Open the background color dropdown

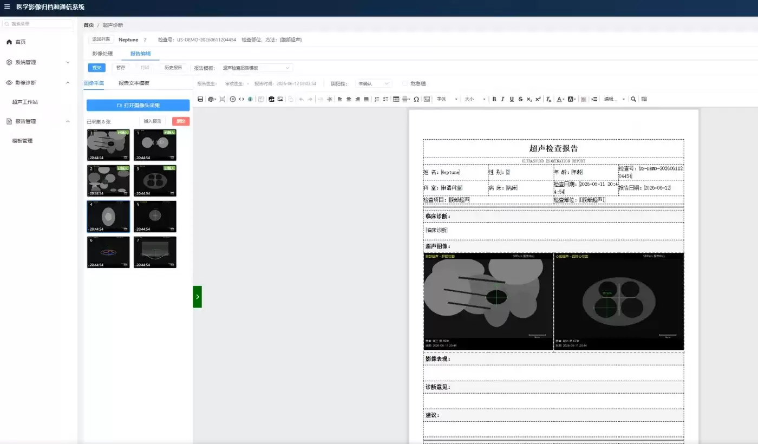pos(572,99)
